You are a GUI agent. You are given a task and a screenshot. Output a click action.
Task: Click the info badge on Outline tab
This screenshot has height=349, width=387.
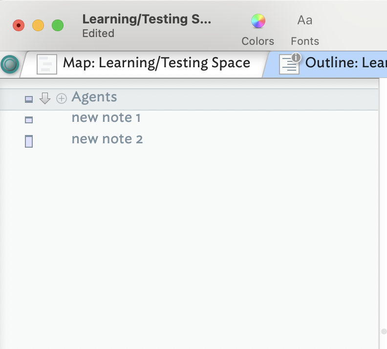click(x=296, y=58)
